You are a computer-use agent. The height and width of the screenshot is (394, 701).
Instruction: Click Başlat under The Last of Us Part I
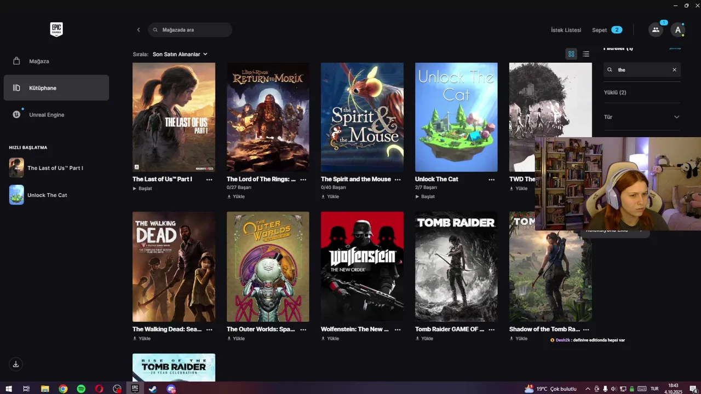point(142,188)
